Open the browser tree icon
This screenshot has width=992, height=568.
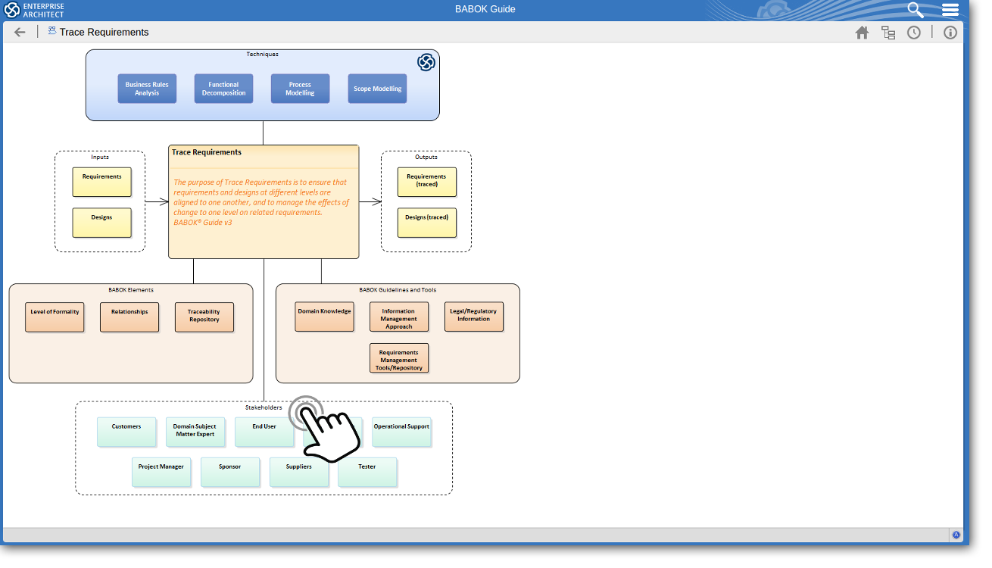tap(888, 33)
